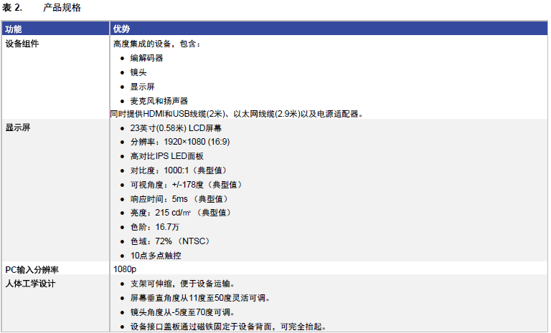Click the HDMI和USB线缆 sentence

[x=237, y=114]
